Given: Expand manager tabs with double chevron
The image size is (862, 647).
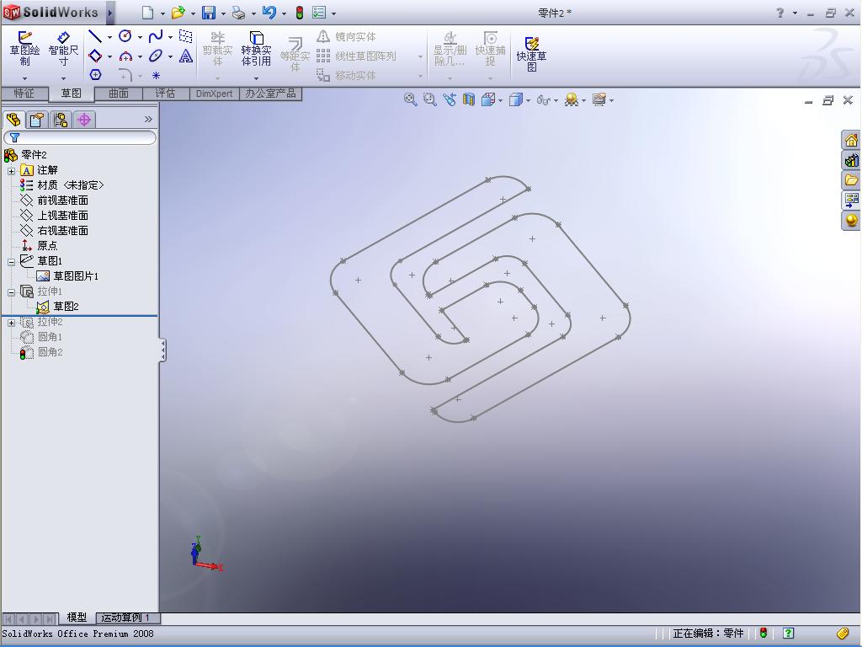Looking at the screenshot, I should 148,119.
